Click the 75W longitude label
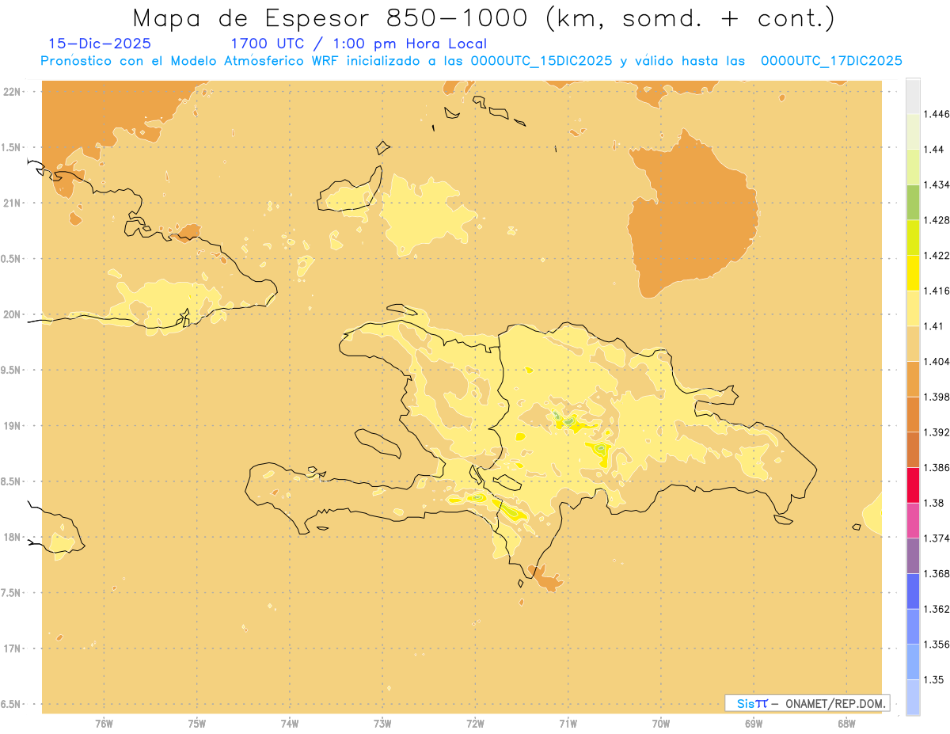 pyautogui.click(x=196, y=723)
